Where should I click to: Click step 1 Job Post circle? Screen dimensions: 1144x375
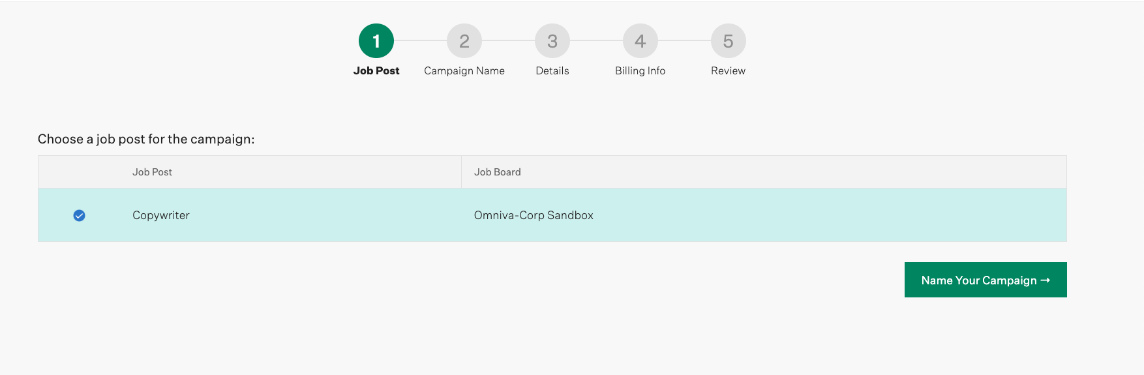376,41
